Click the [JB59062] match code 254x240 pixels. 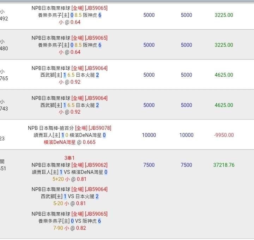click(x=96, y=165)
